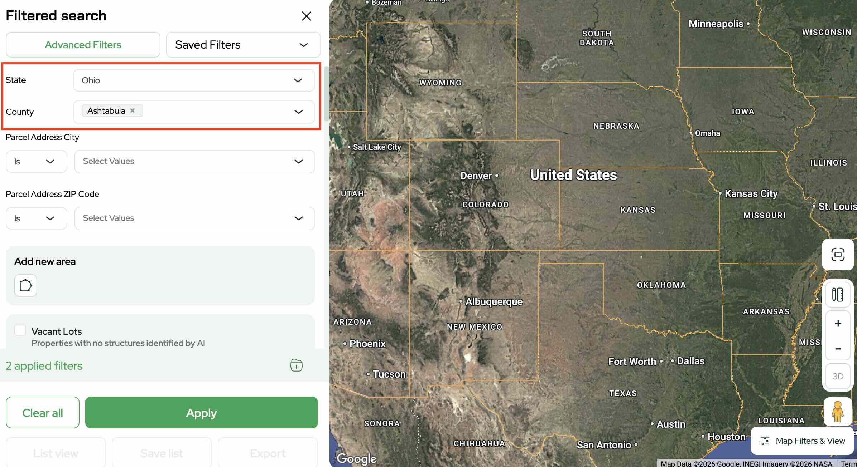The width and height of the screenshot is (857, 467).
Task: Expand the Saved Filters dropdown
Action: point(243,45)
